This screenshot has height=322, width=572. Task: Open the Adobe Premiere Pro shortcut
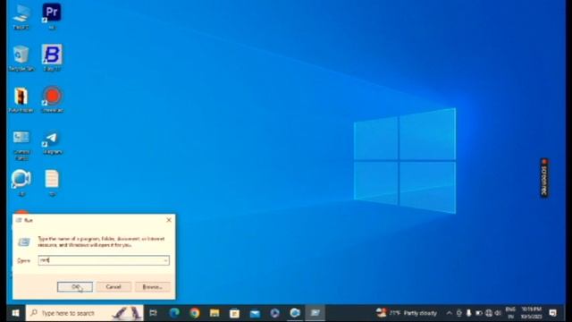(52, 16)
